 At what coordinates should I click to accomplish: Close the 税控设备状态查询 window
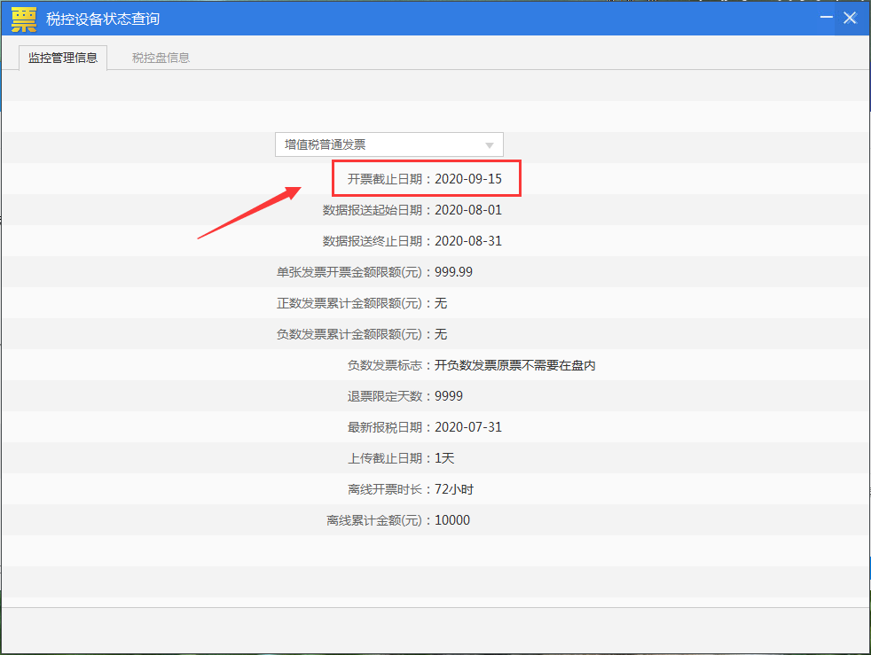pos(849,16)
